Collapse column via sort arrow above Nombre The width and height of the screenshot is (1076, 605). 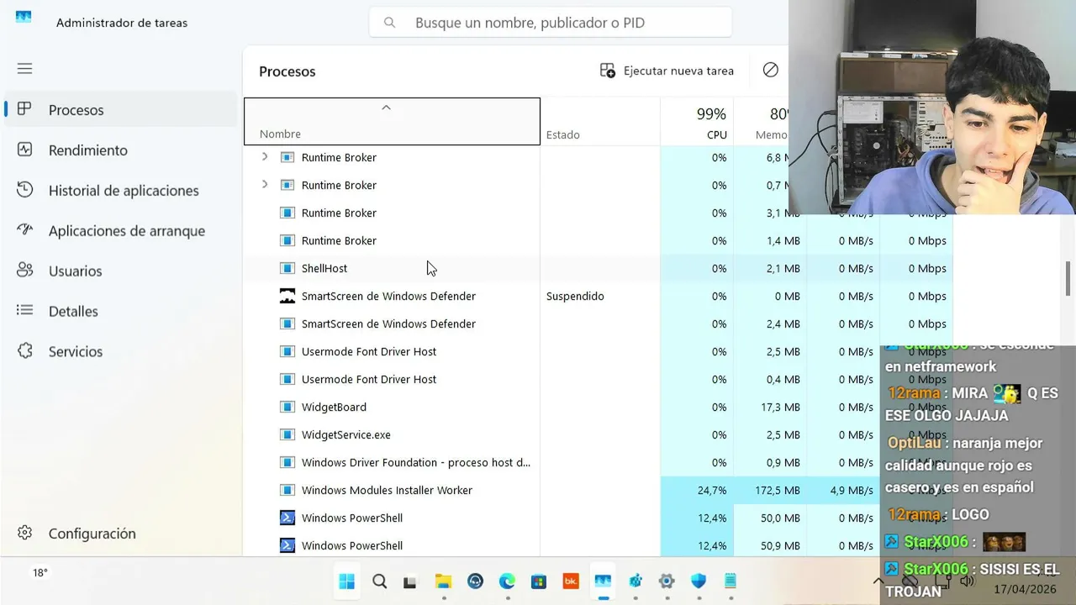pyautogui.click(x=386, y=108)
